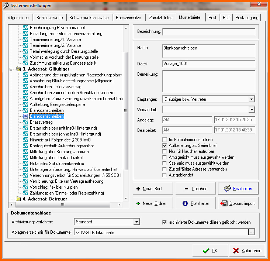Click template icon beside Terminerinnerung/1. Variante
This screenshot has width=270, height=261.
[x=25, y=39]
